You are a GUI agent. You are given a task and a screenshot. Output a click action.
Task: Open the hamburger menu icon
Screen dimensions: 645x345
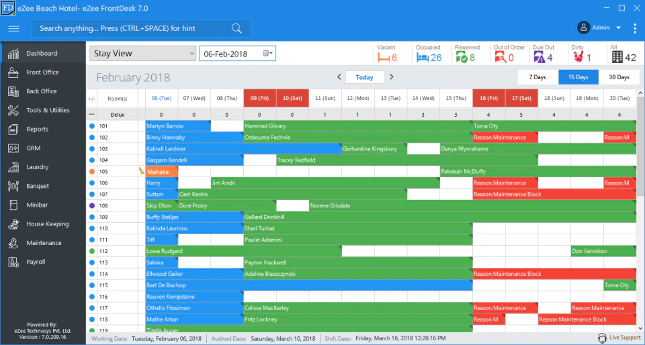pos(14,28)
